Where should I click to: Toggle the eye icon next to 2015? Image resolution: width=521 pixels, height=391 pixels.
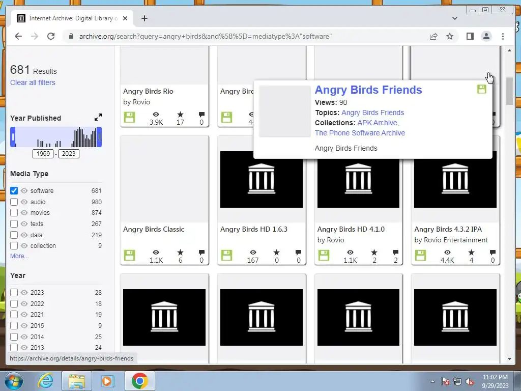24,325
